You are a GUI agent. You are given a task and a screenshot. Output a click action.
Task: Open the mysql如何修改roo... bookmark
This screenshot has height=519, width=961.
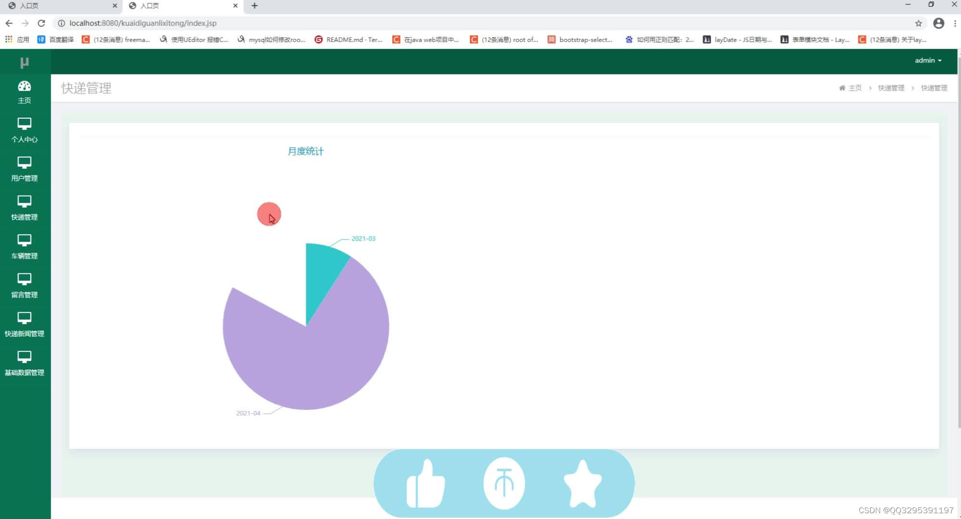click(x=271, y=39)
